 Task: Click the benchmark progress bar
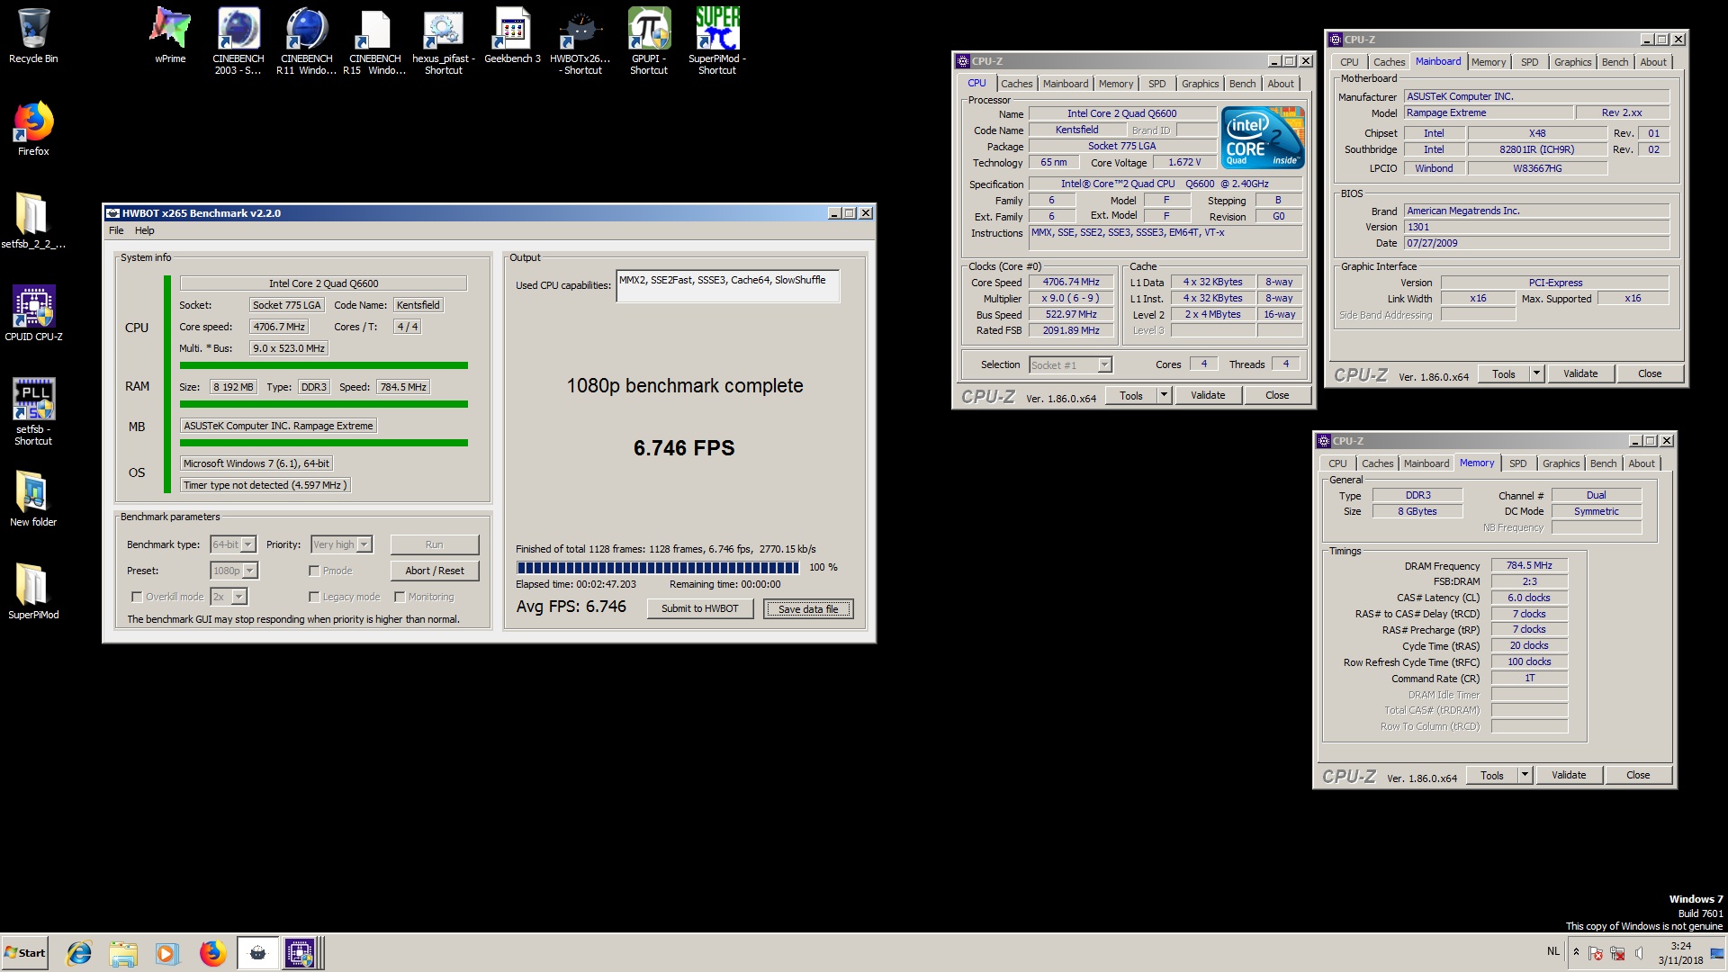[658, 568]
